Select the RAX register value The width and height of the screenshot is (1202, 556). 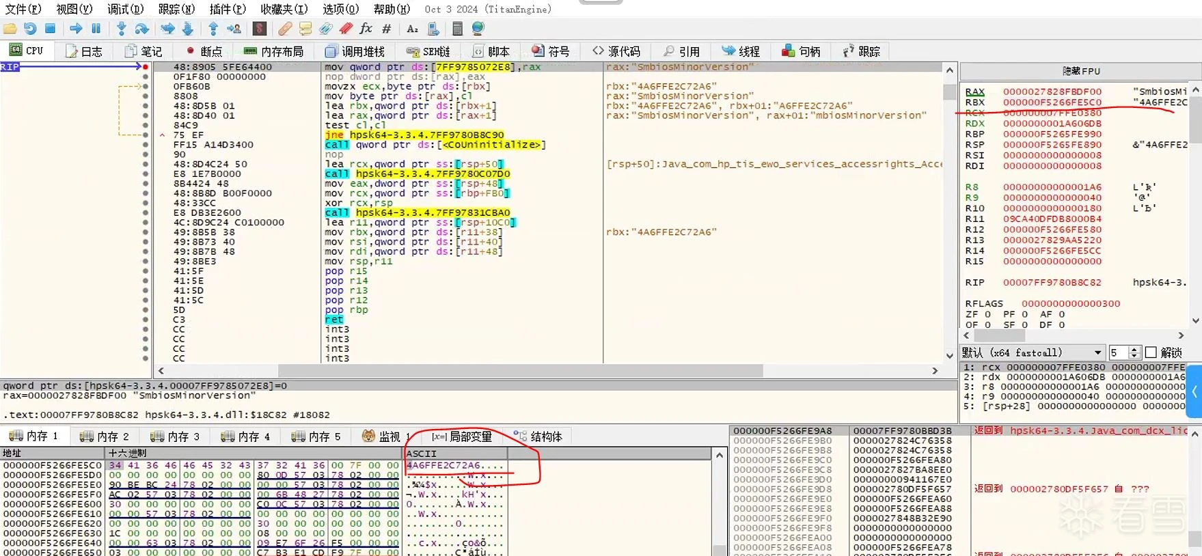pyautogui.click(x=1052, y=92)
